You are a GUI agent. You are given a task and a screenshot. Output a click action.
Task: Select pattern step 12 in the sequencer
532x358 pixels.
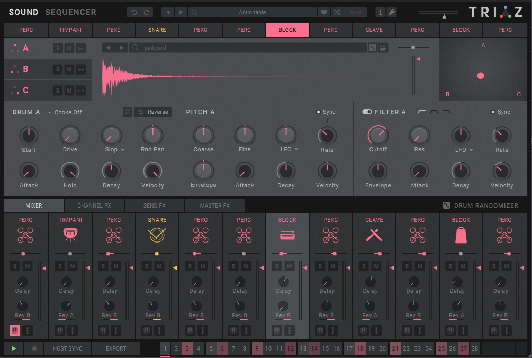point(291,348)
